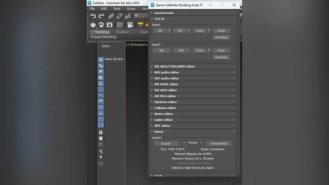Open the Edit menu
Screen dimensions: 329x185
(x=104, y=9)
